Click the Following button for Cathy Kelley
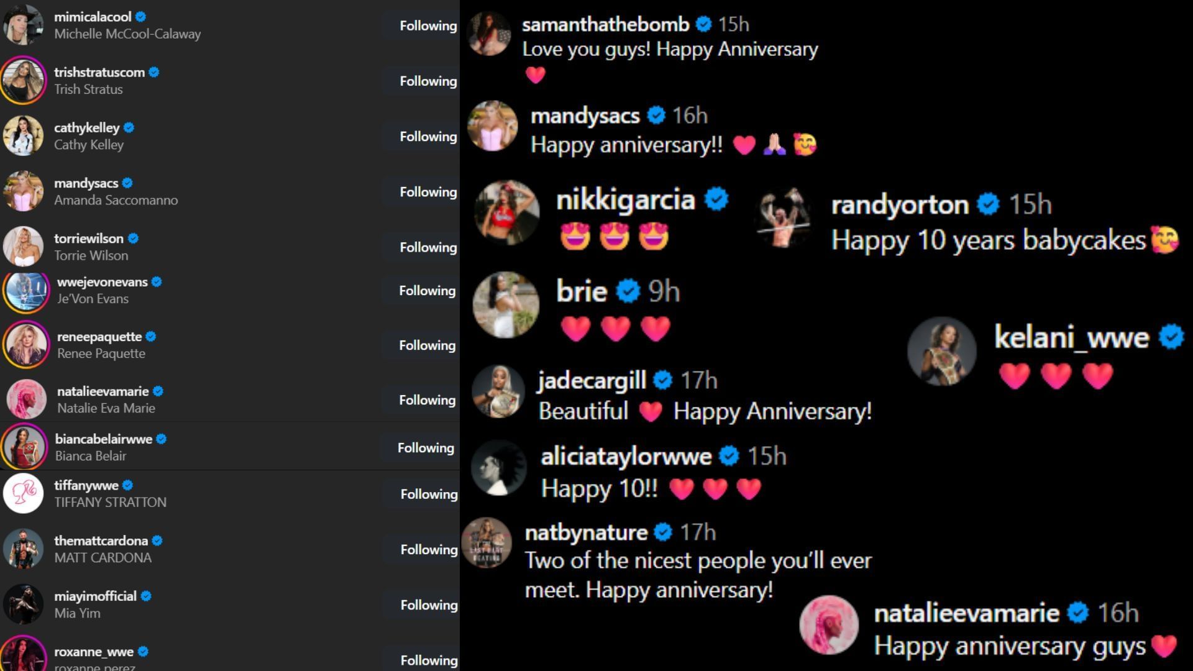1193x671 pixels. click(429, 136)
